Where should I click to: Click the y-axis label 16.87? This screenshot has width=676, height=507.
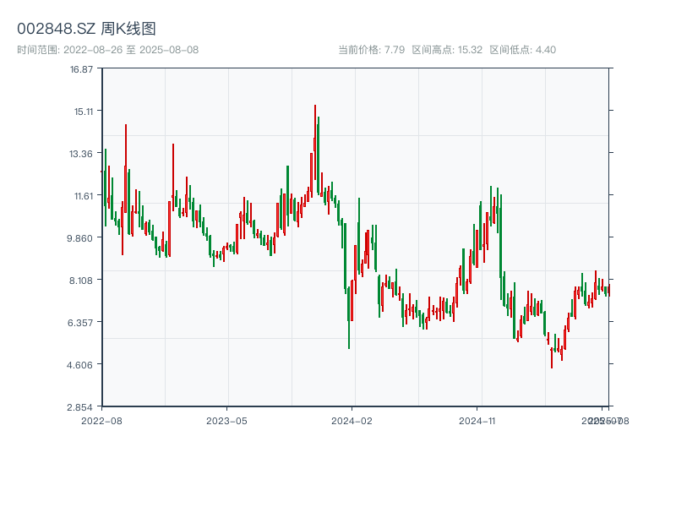tap(81, 69)
